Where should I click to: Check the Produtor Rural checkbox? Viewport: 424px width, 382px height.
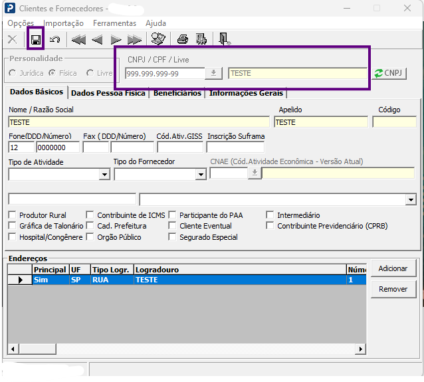12,215
